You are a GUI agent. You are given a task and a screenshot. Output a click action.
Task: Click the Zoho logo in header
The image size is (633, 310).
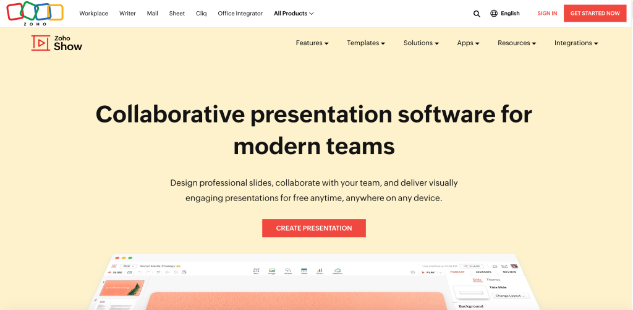coord(35,13)
